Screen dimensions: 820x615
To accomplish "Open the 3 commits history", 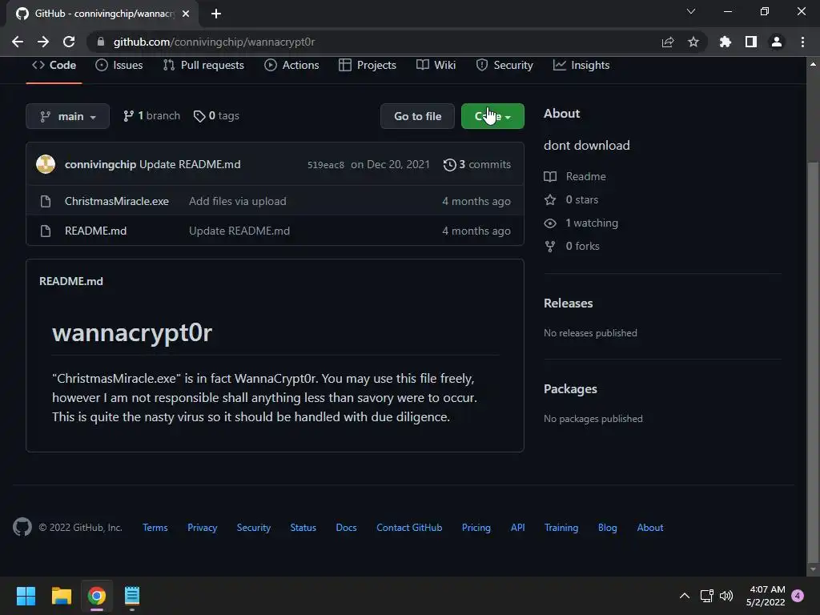I will click(477, 164).
